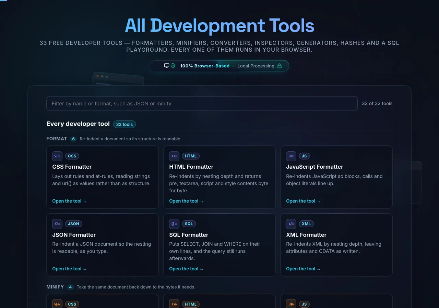
Task: Click the 'All Development Tools' page title
Action: (219, 25)
